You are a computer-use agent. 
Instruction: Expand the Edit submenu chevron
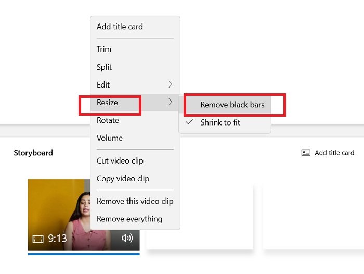[x=171, y=84]
